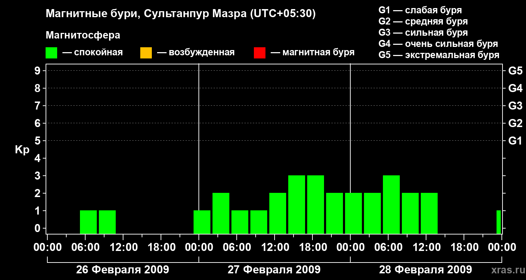
Task: Click the '— спокойная' legend text
Action: pos(93,53)
